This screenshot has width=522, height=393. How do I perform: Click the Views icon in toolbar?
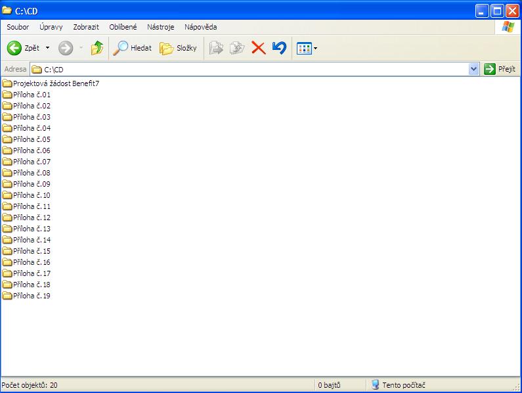tap(303, 48)
